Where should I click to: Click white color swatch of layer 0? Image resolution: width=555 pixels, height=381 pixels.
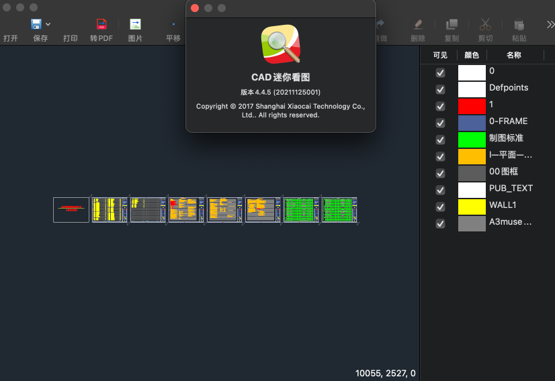[472, 73]
